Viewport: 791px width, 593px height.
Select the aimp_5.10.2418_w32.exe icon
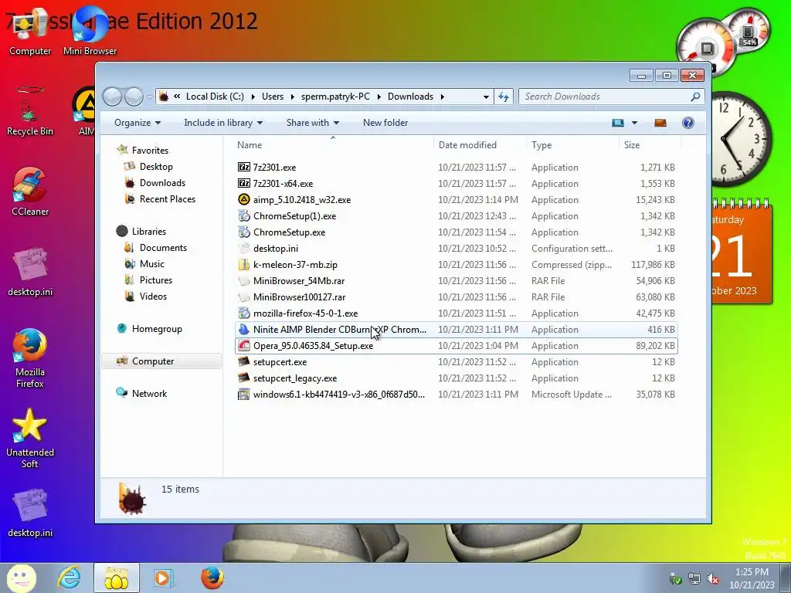pos(244,200)
